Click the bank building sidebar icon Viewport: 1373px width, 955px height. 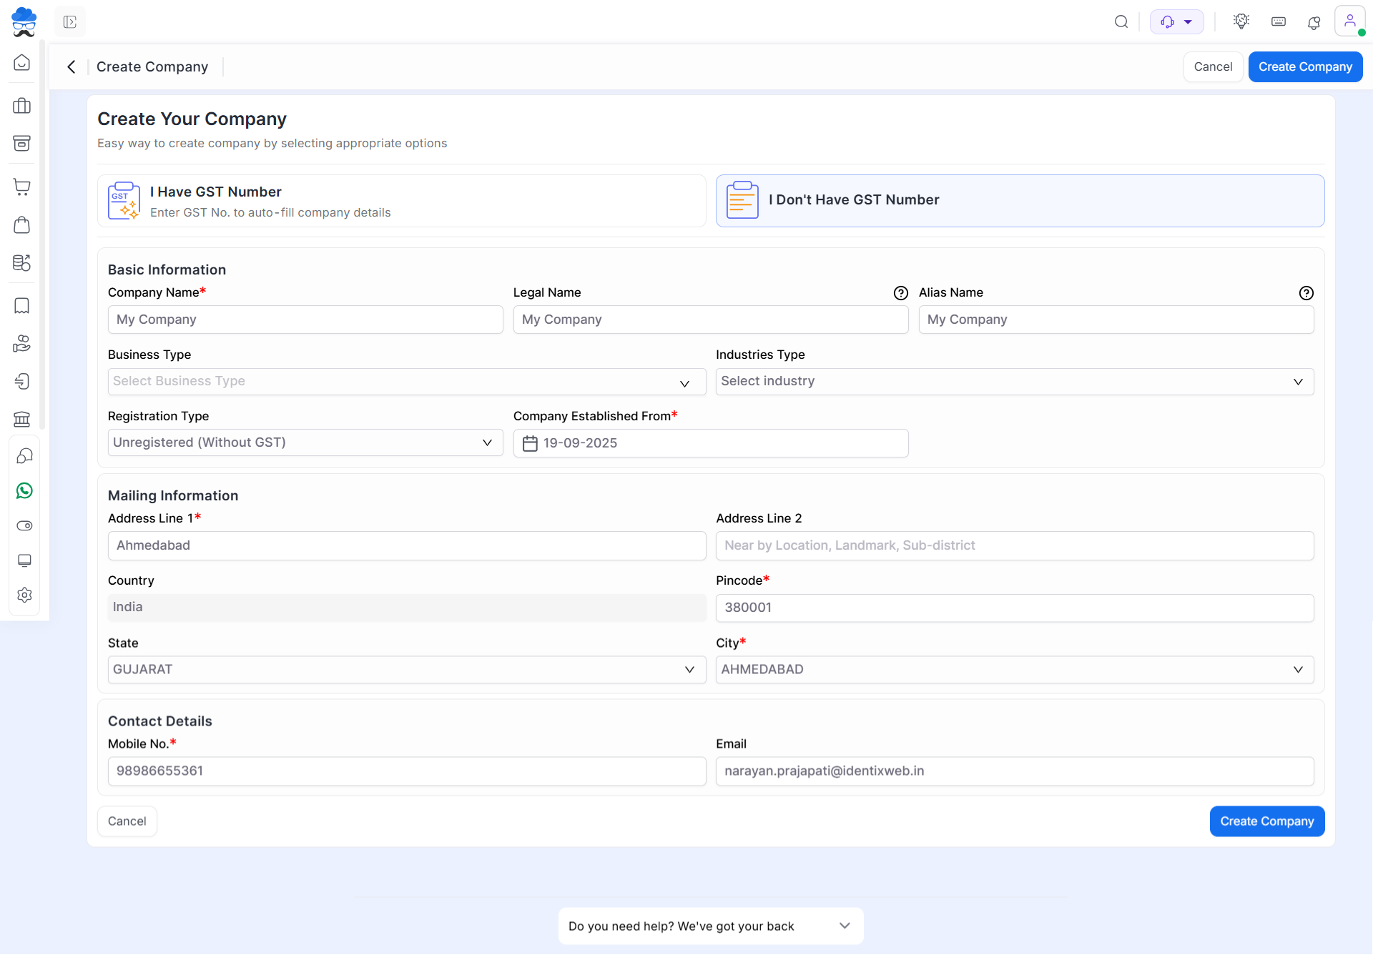(x=22, y=419)
